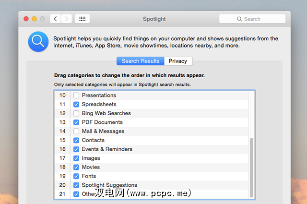307x204 pixels.
Task: Disable the Fonts checkbox
Action: (x=76, y=176)
